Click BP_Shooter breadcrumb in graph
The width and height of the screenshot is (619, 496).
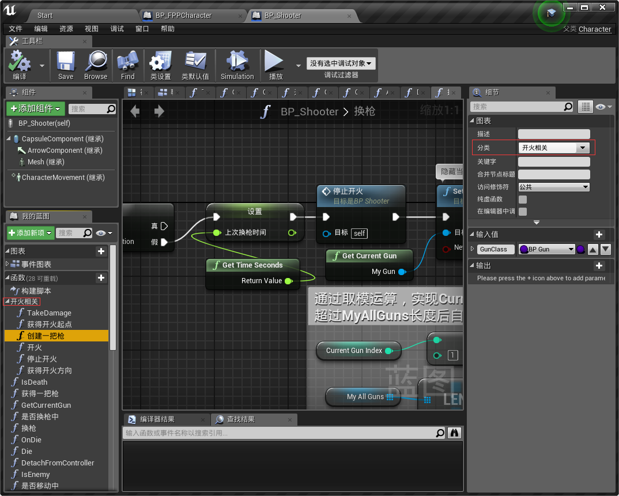click(309, 112)
